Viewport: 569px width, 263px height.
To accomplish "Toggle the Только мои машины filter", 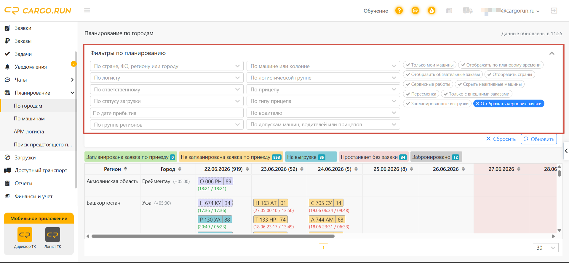I will [x=430, y=65].
